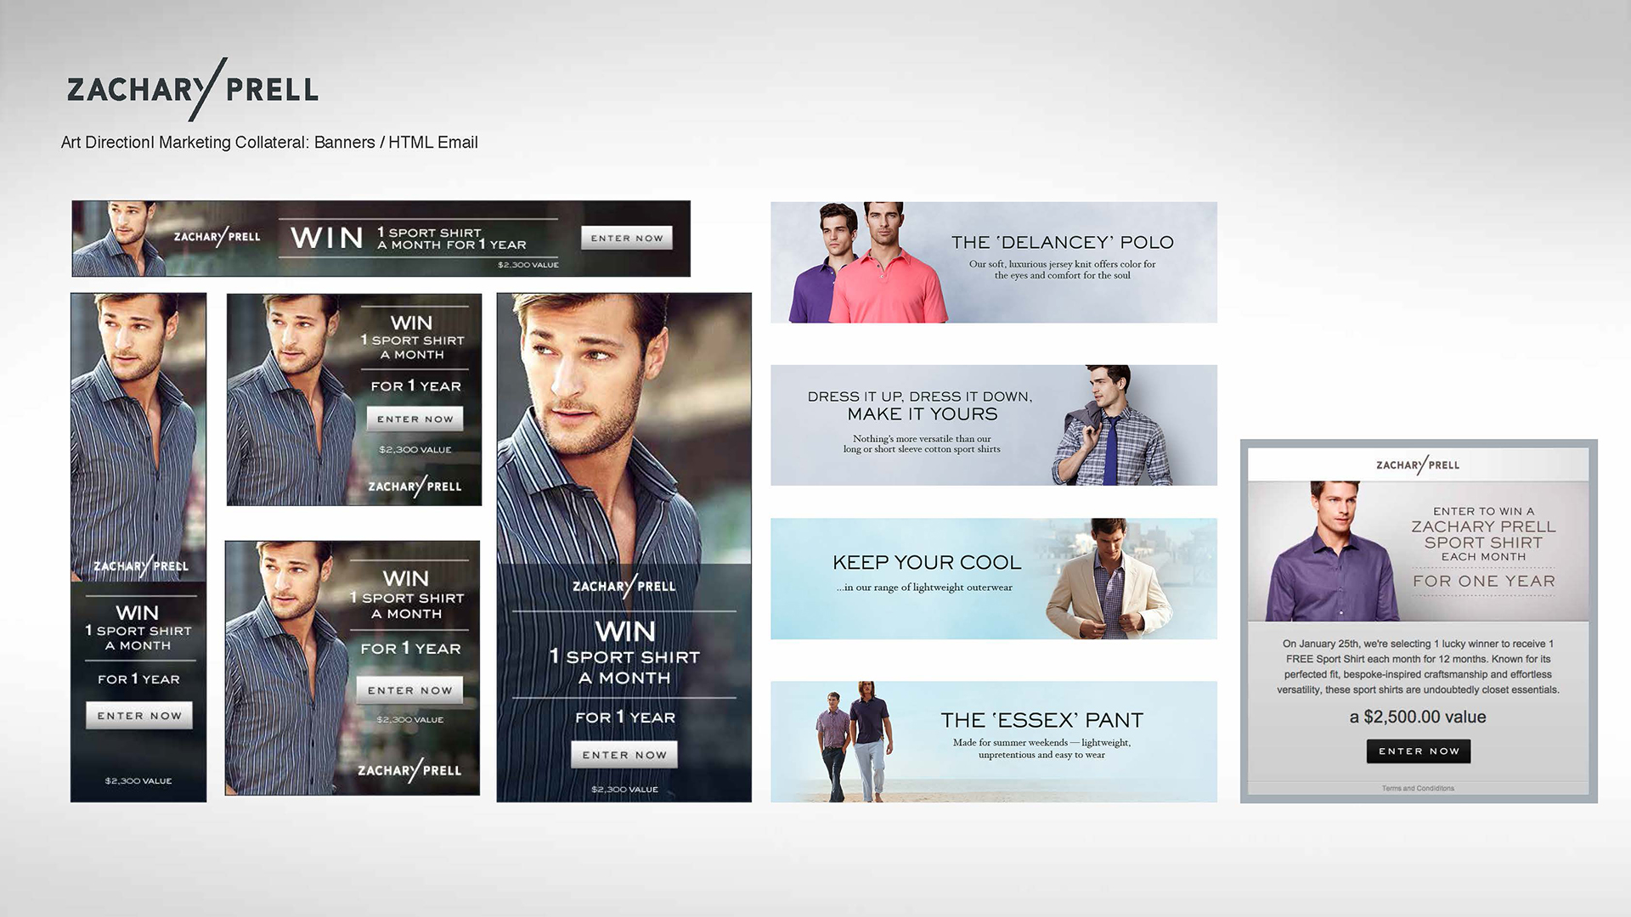
Task: Click Enter Now in the lower square banner
Action: (x=409, y=690)
